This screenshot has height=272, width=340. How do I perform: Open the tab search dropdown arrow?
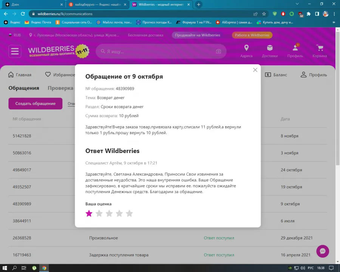297,4
